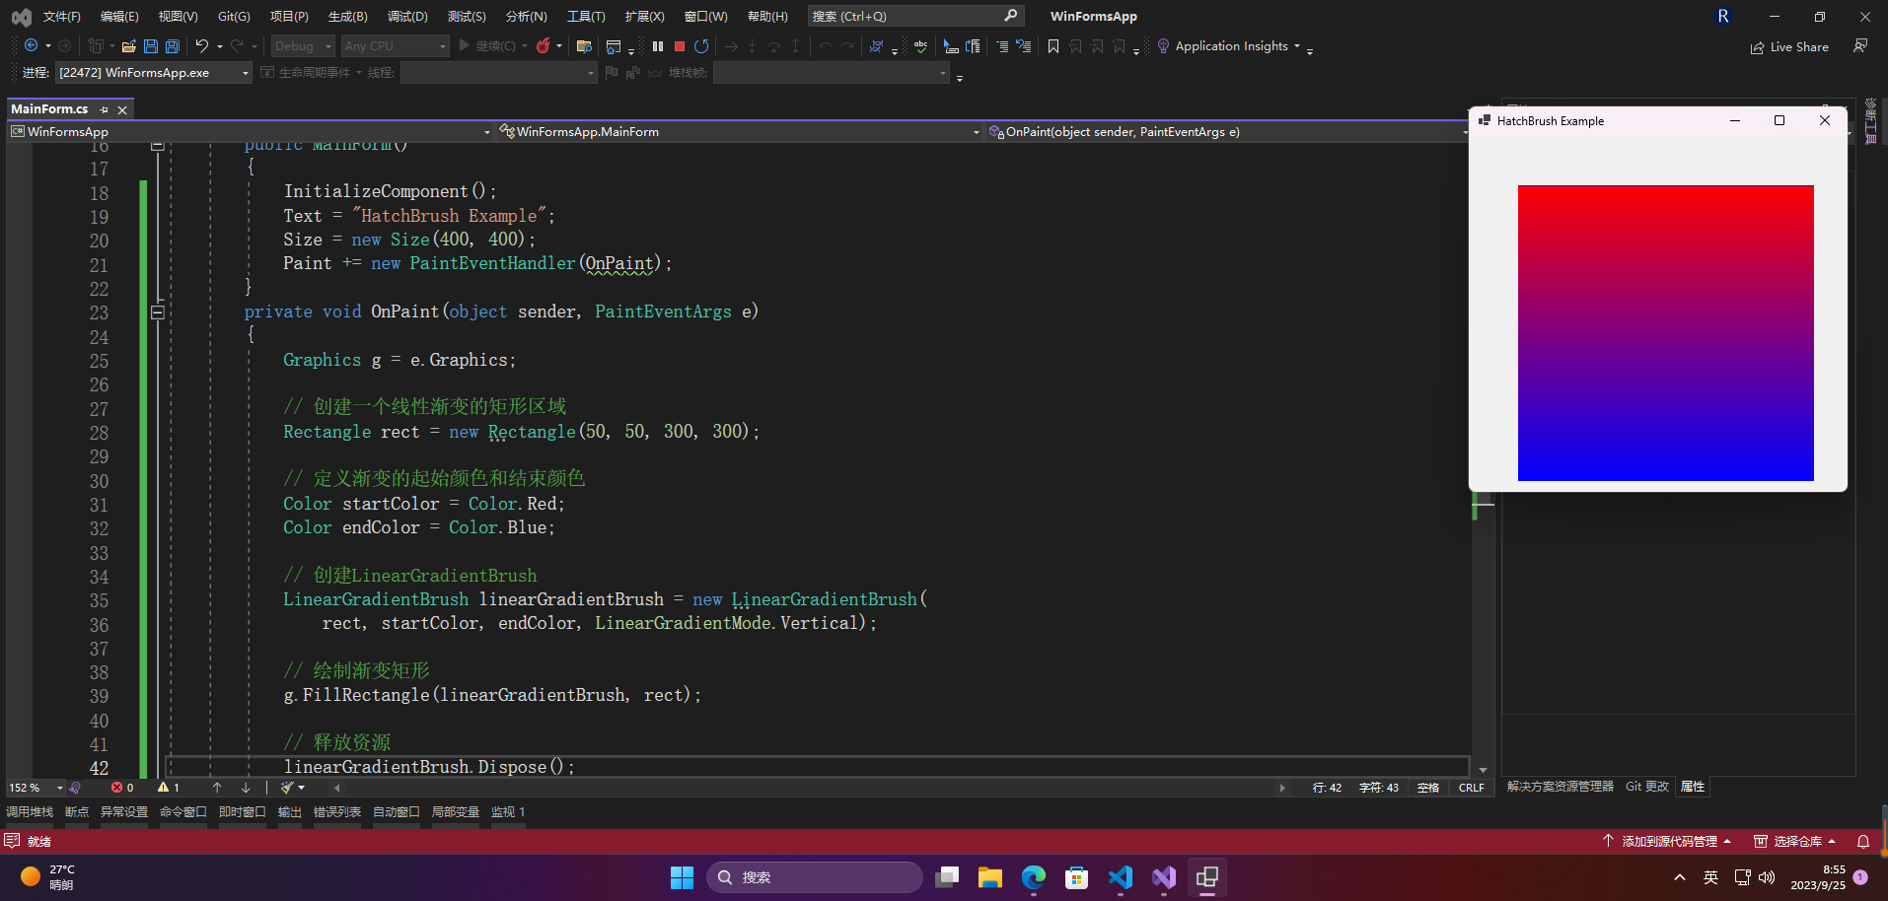Image resolution: width=1888 pixels, height=901 pixels.
Task: Click the Find in Files icon
Action: (584, 46)
